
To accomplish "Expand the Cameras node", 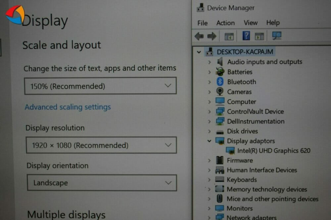I will click(x=210, y=92).
